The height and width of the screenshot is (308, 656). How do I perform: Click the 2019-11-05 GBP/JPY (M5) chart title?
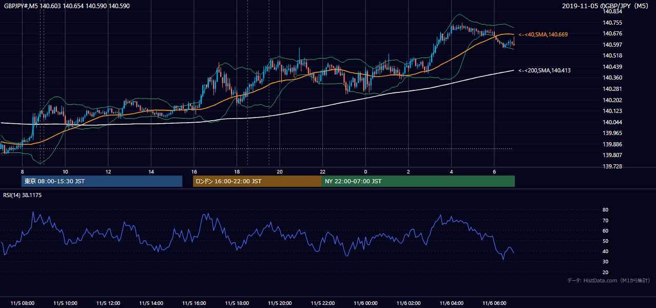[x=606, y=6]
